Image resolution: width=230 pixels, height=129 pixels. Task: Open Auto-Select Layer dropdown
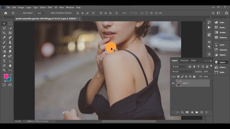tap(40, 13)
